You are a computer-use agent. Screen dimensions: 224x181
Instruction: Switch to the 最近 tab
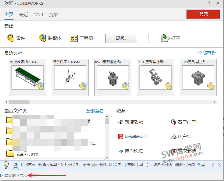pos(24,14)
